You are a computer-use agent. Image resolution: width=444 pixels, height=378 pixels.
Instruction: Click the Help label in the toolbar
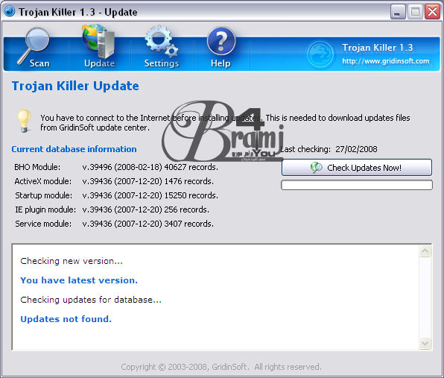[x=221, y=63]
